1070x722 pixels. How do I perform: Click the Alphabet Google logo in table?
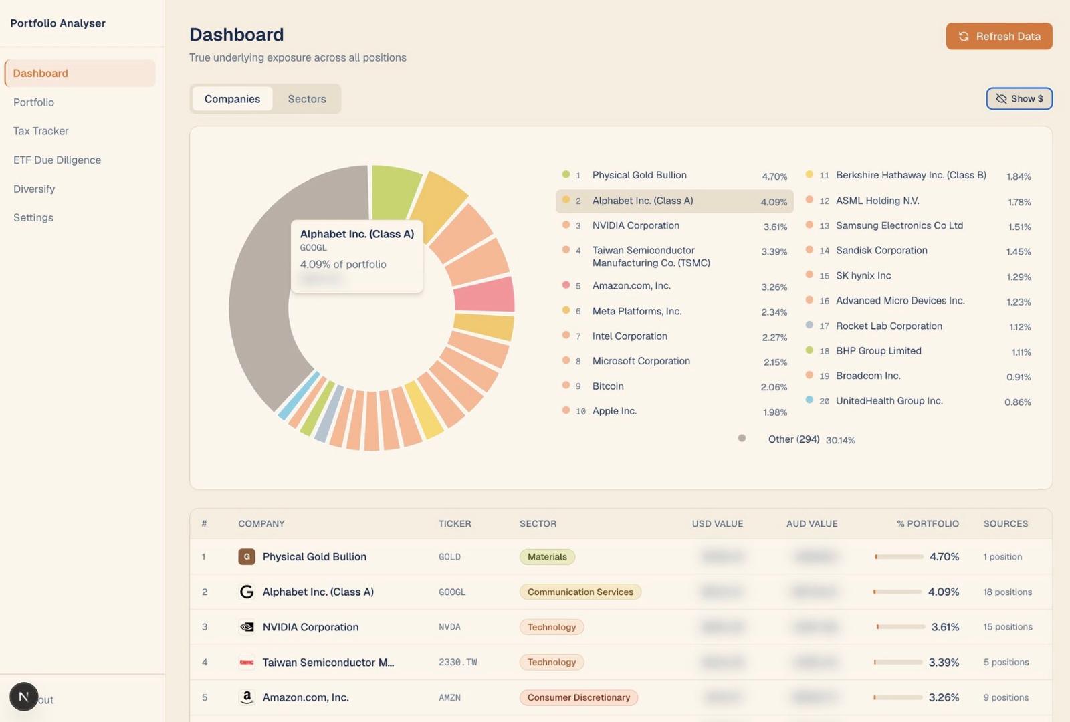[x=247, y=592]
